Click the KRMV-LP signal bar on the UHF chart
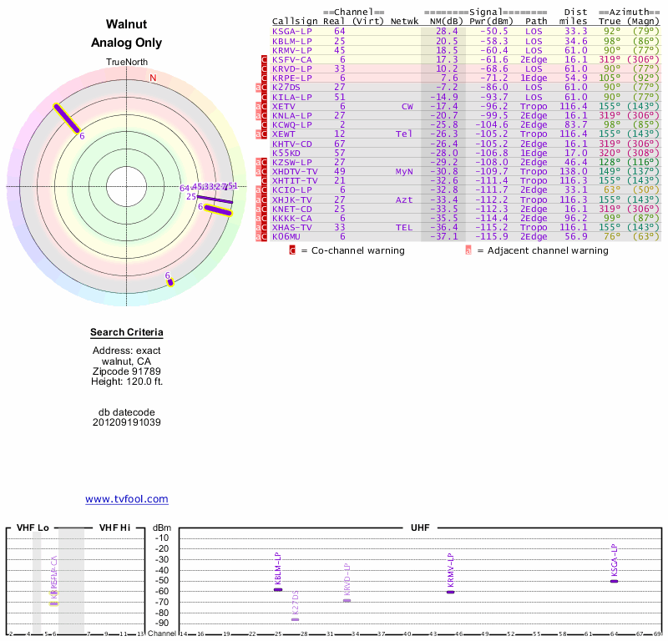The width and height of the screenshot is (668, 641). (x=450, y=591)
